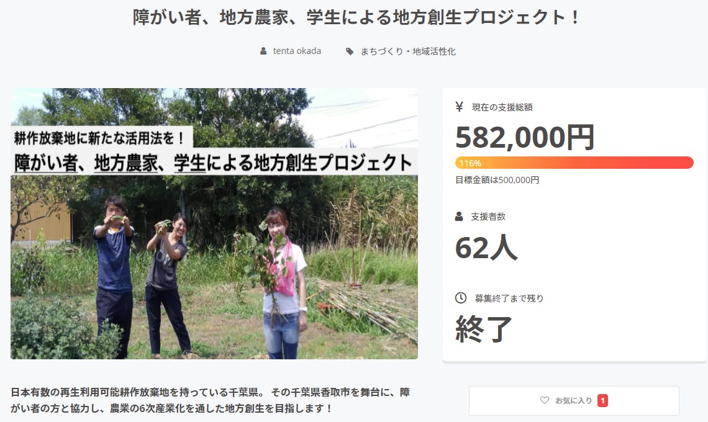The image size is (708, 422).
Task: Click the heart icon on お気に入り
Action: [x=545, y=400]
